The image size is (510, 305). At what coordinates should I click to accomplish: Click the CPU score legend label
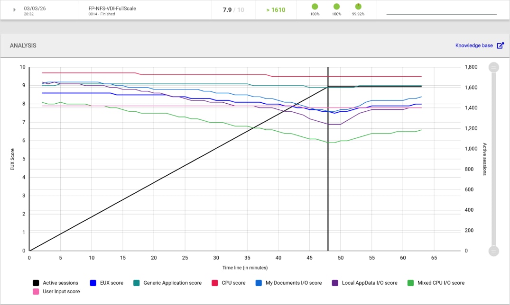point(233,283)
